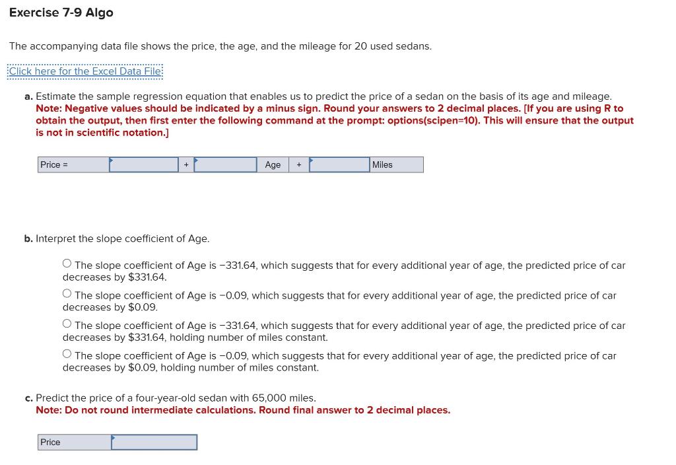Select the −0.09 option holding miles constant

coord(67,353)
